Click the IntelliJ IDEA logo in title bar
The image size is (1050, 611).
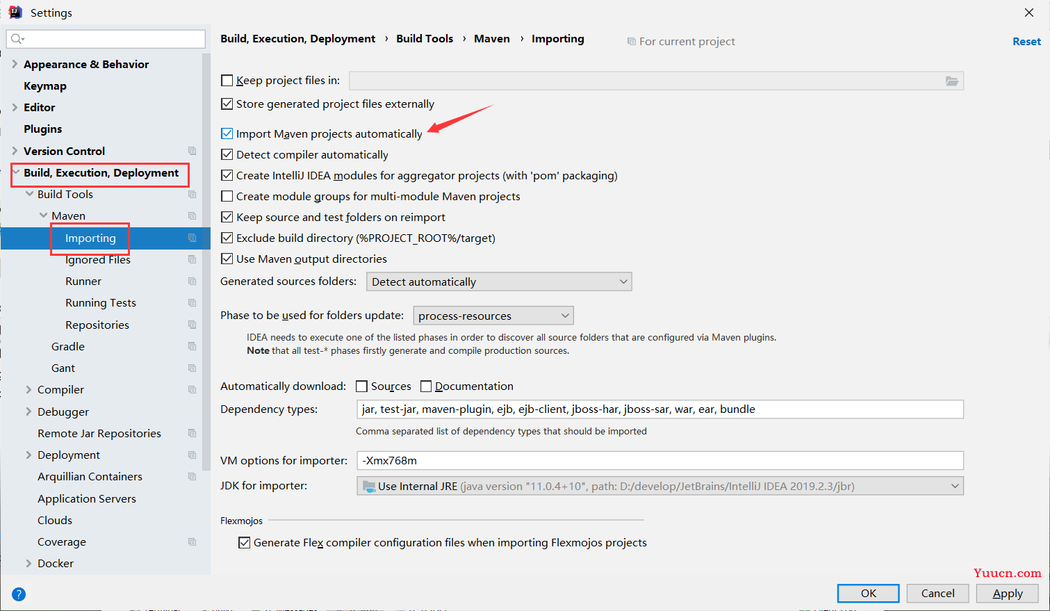(x=15, y=12)
